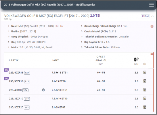Click Türkiye (Avrupa) sales region text
Screen dimensions: 157x115
tap(39, 37)
